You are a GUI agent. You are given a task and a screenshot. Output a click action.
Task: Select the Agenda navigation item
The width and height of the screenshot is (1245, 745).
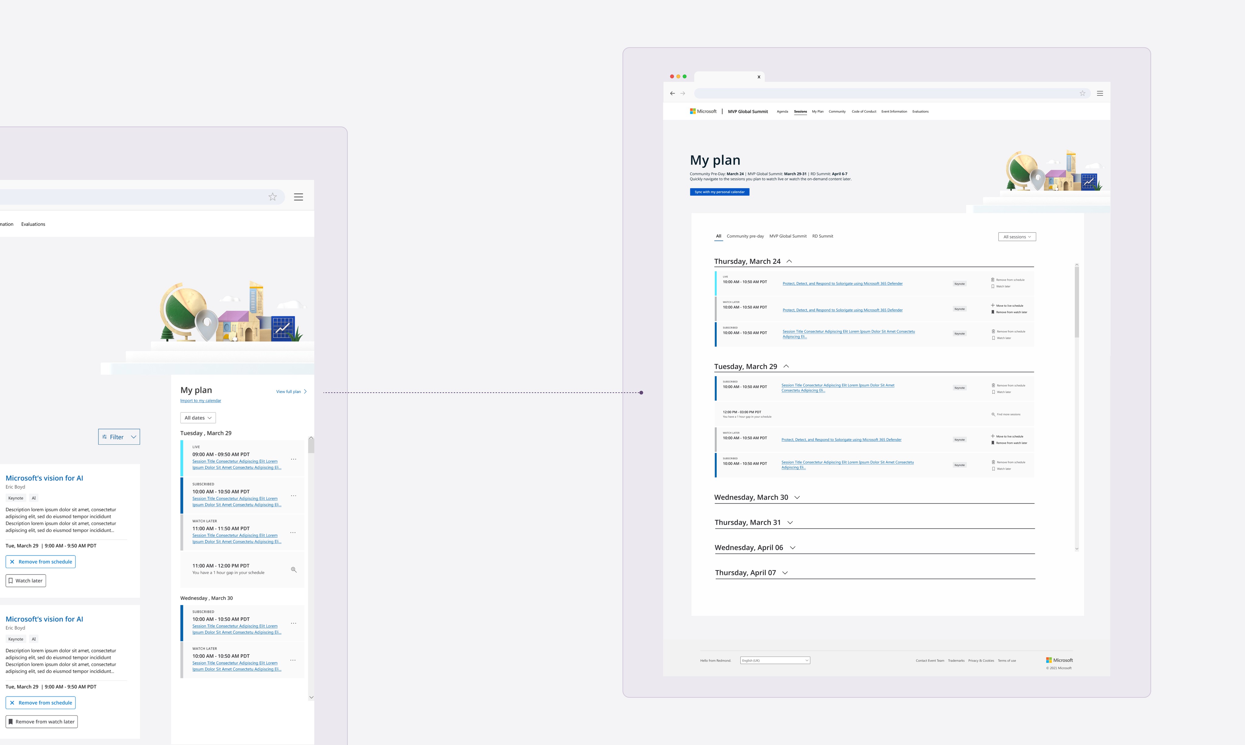click(782, 111)
